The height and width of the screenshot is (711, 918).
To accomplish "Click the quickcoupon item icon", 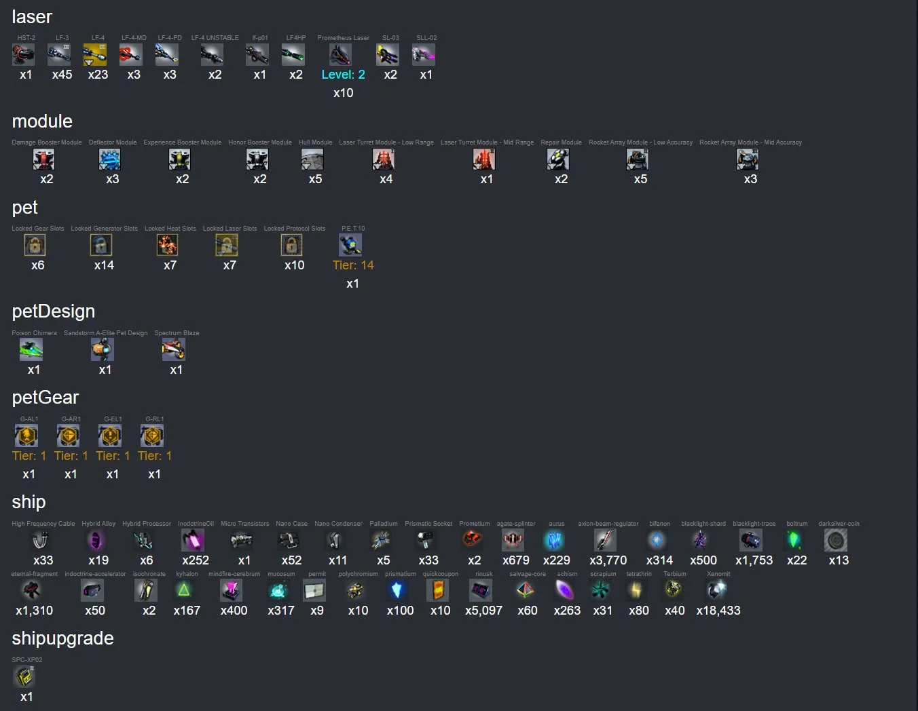I will point(437,590).
